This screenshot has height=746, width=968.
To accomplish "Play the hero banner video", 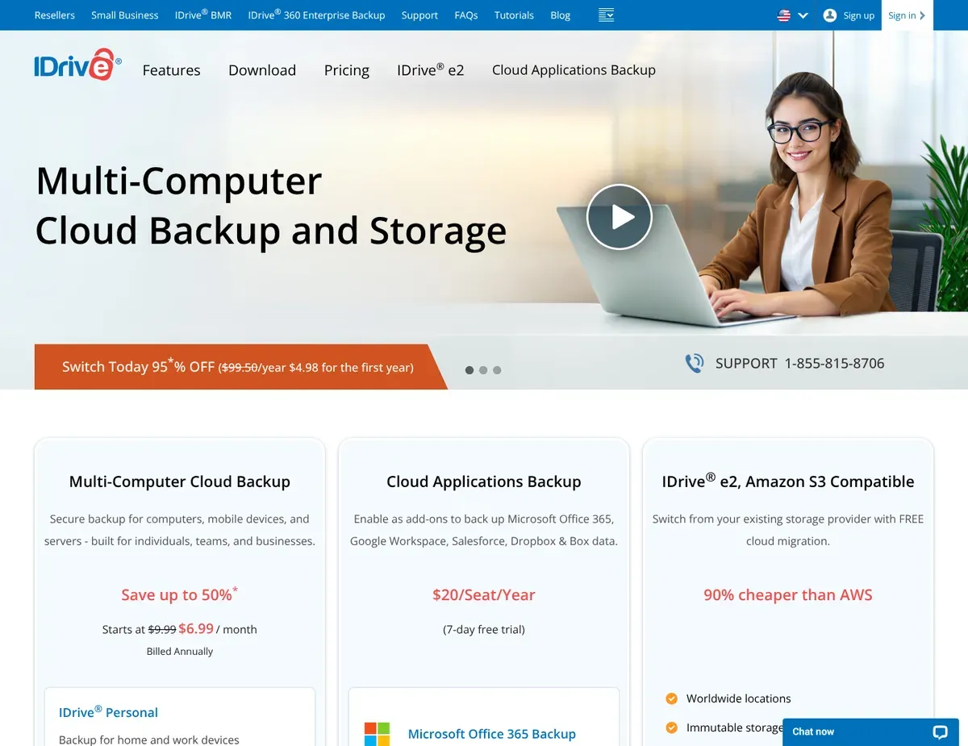I will (x=619, y=217).
